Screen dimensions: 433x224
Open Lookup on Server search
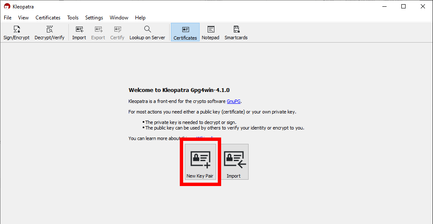(147, 32)
